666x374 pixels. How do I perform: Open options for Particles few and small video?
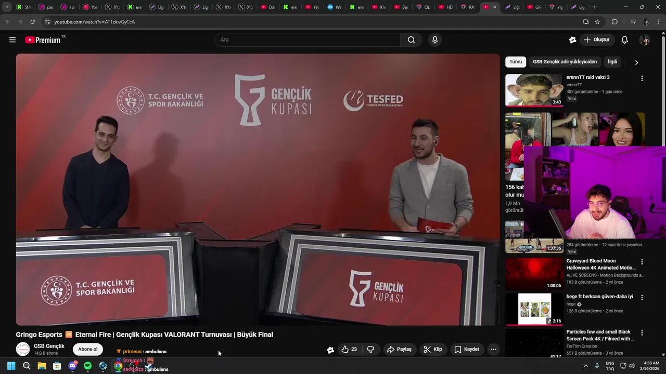tap(642, 332)
